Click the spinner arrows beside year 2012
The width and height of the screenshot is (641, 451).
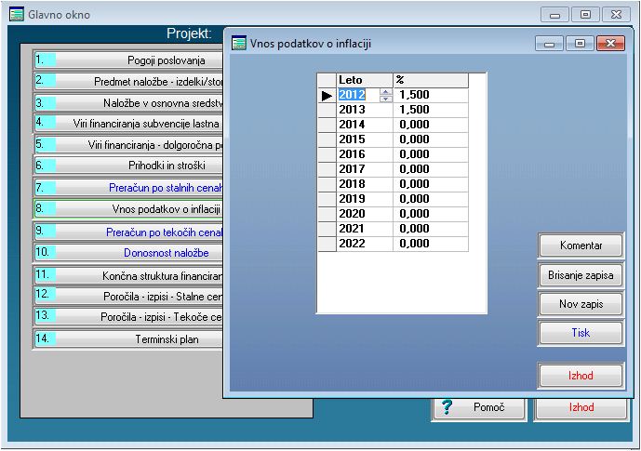tap(385, 95)
